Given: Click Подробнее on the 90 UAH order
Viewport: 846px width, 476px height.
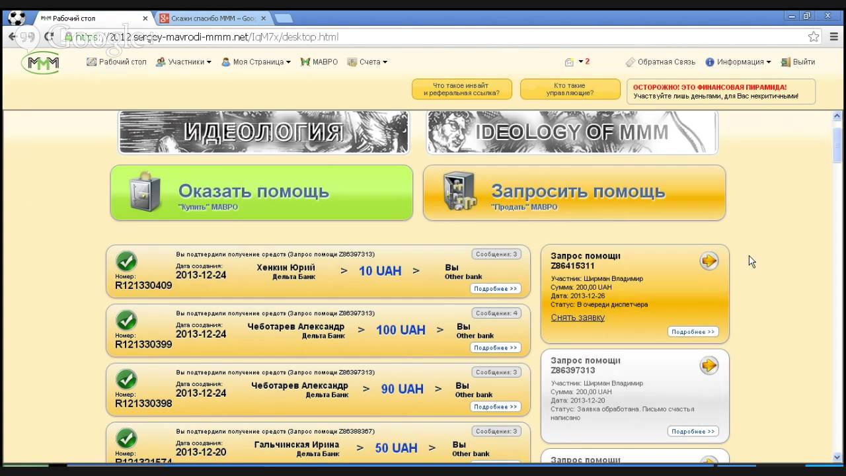Looking at the screenshot, I should coord(496,407).
